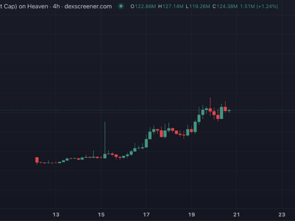This screenshot has width=295, height=221.
Task: Click the chart title 'on Heaven · 4h · dexscreener.com'
Action: pos(65,6)
